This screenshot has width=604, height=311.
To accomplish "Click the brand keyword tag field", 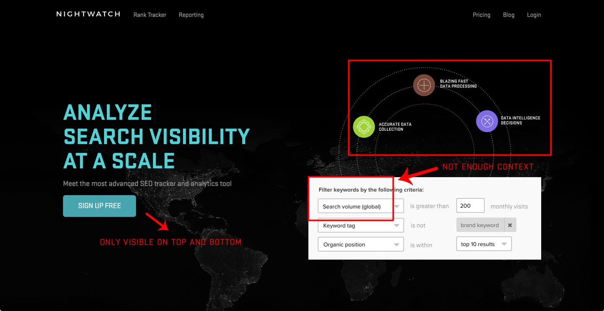I will pos(480,225).
